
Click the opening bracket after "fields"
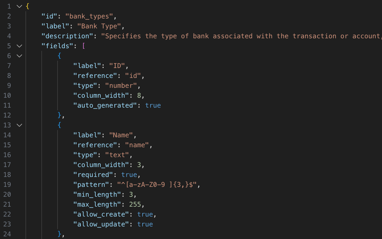coord(83,46)
